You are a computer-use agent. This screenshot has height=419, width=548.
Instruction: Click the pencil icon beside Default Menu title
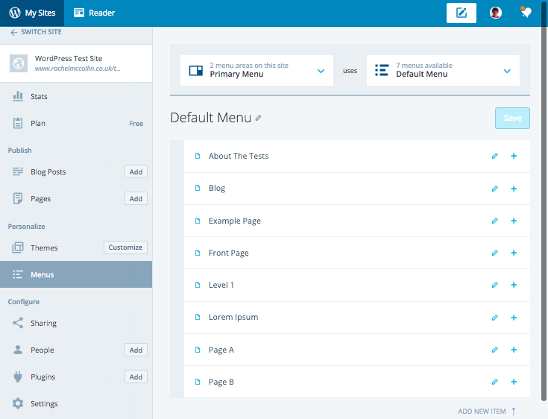258,118
